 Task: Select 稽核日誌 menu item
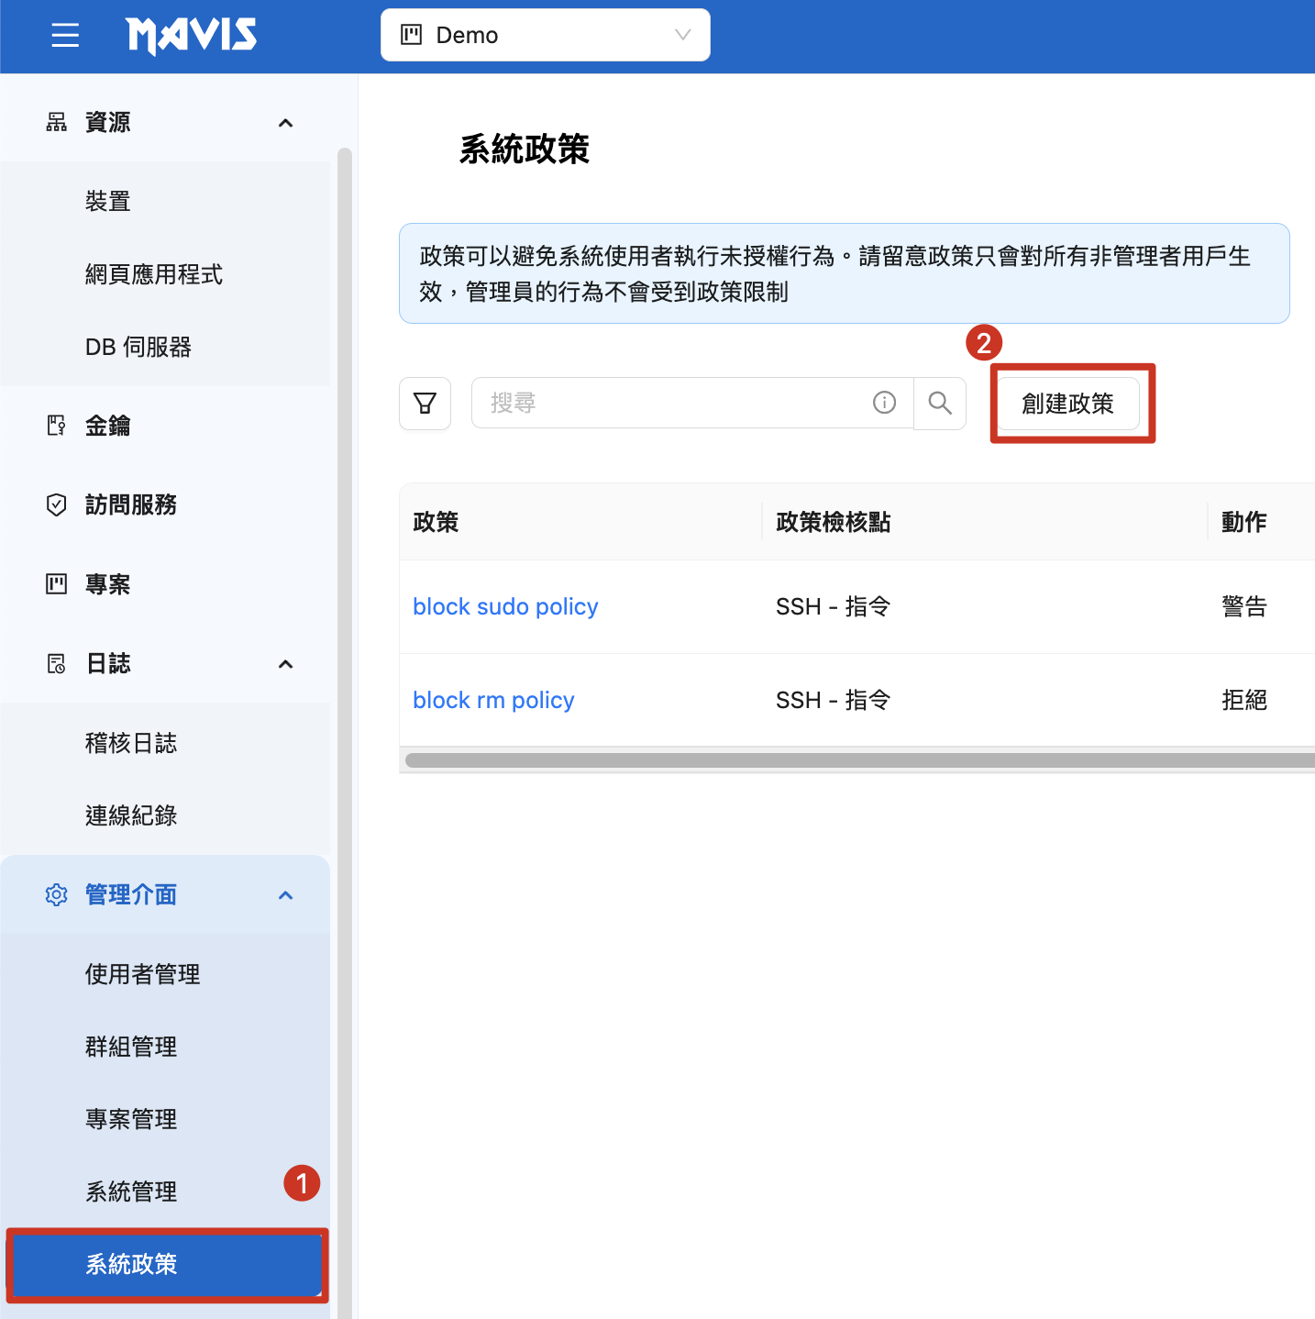coord(131,743)
